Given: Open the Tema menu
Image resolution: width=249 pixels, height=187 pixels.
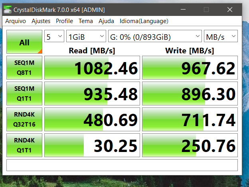Looking at the screenshot, I should click(x=86, y=21).
